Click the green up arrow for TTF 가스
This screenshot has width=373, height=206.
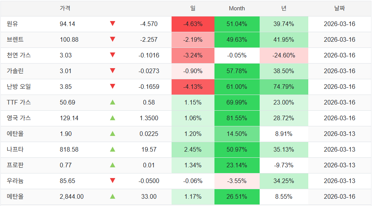point(113,102)
